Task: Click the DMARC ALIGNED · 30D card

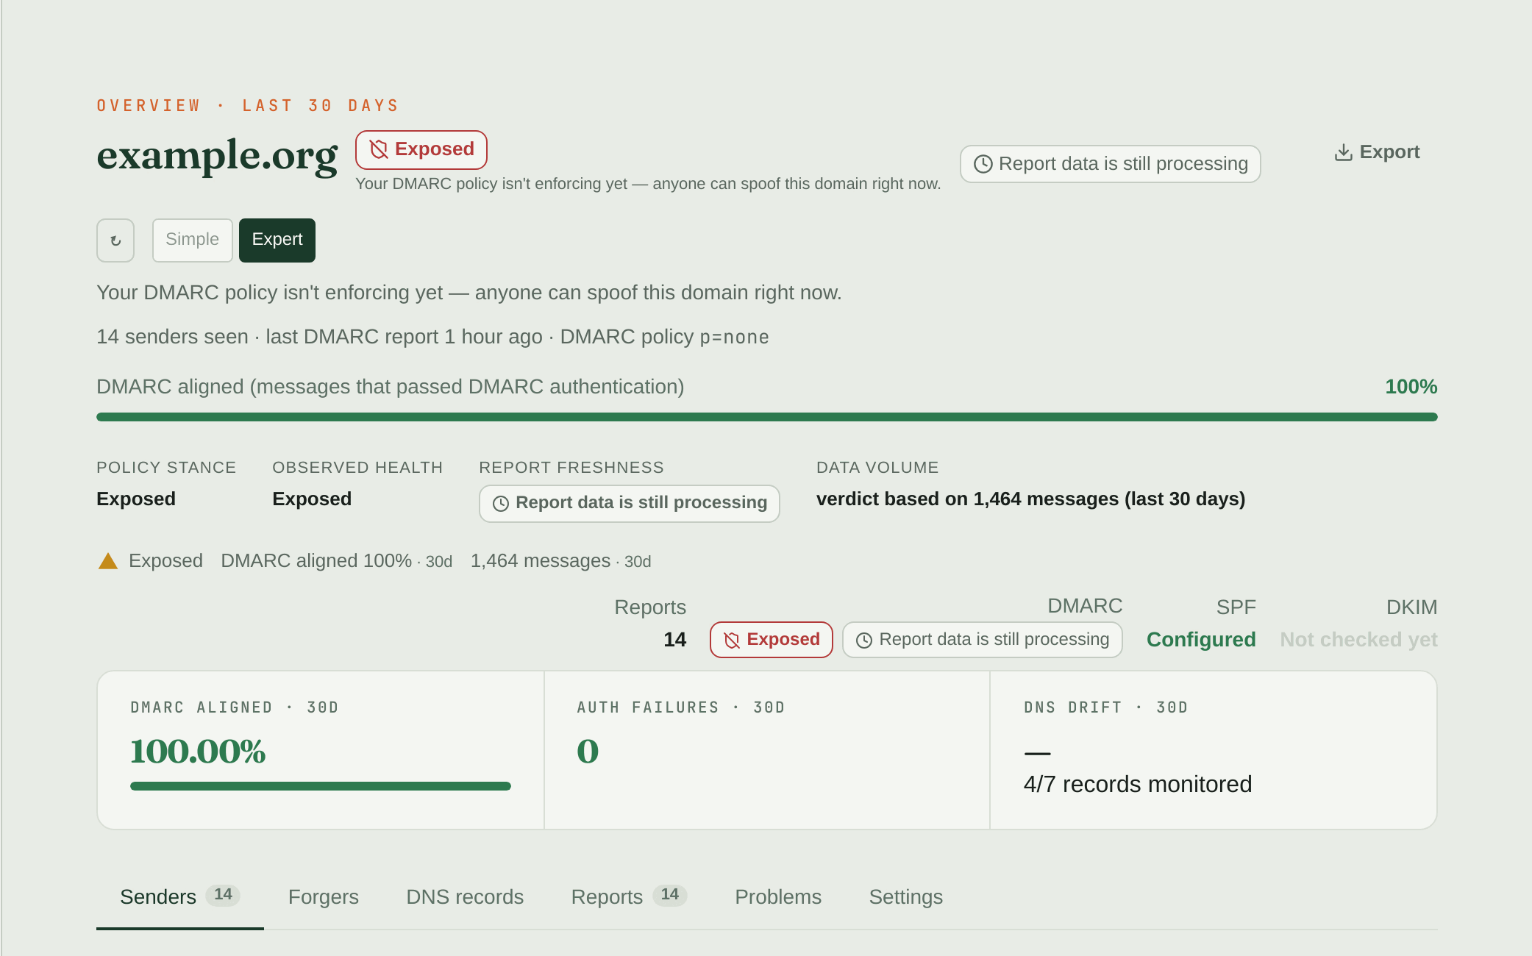Action: 321,750
